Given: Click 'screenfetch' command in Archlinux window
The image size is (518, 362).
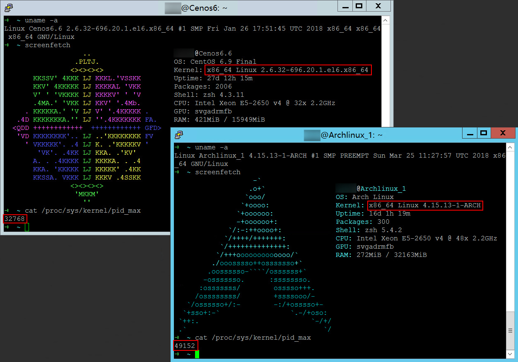Looking at the screenshot, I should [218, 172].
